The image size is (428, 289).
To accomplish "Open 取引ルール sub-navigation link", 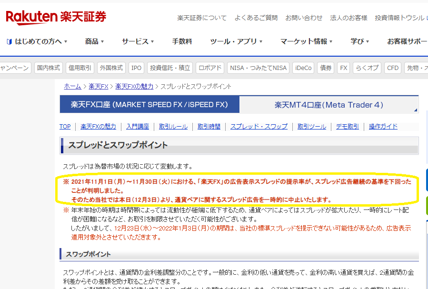I will (x=173, y=127).
